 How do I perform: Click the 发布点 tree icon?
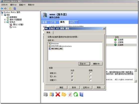[x=8, y=22]
